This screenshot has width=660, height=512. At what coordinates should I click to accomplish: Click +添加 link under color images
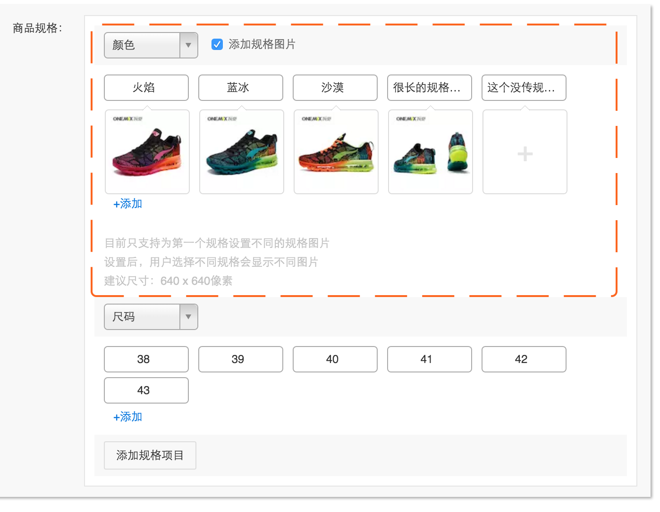point(127,204)
